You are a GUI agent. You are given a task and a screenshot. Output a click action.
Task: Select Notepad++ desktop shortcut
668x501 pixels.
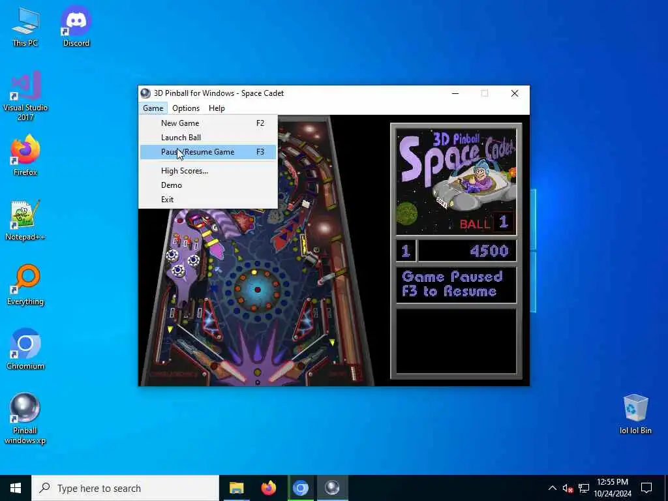pyautogui.click(x=25, y=220)
